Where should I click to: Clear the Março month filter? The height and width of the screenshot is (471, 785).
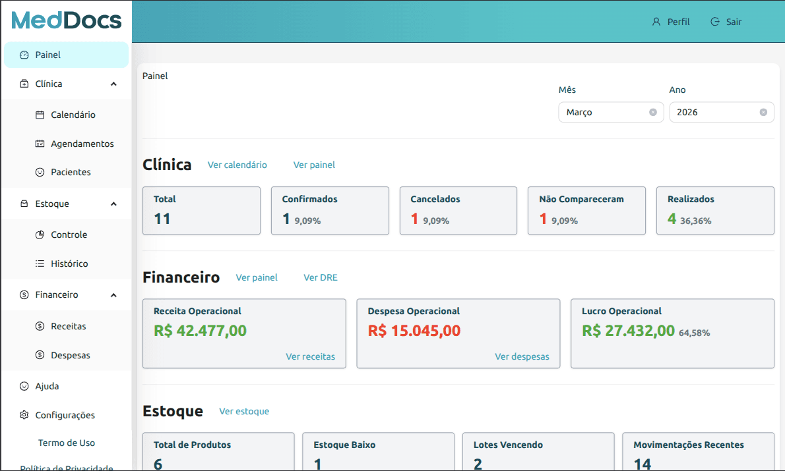click(652, 112)
